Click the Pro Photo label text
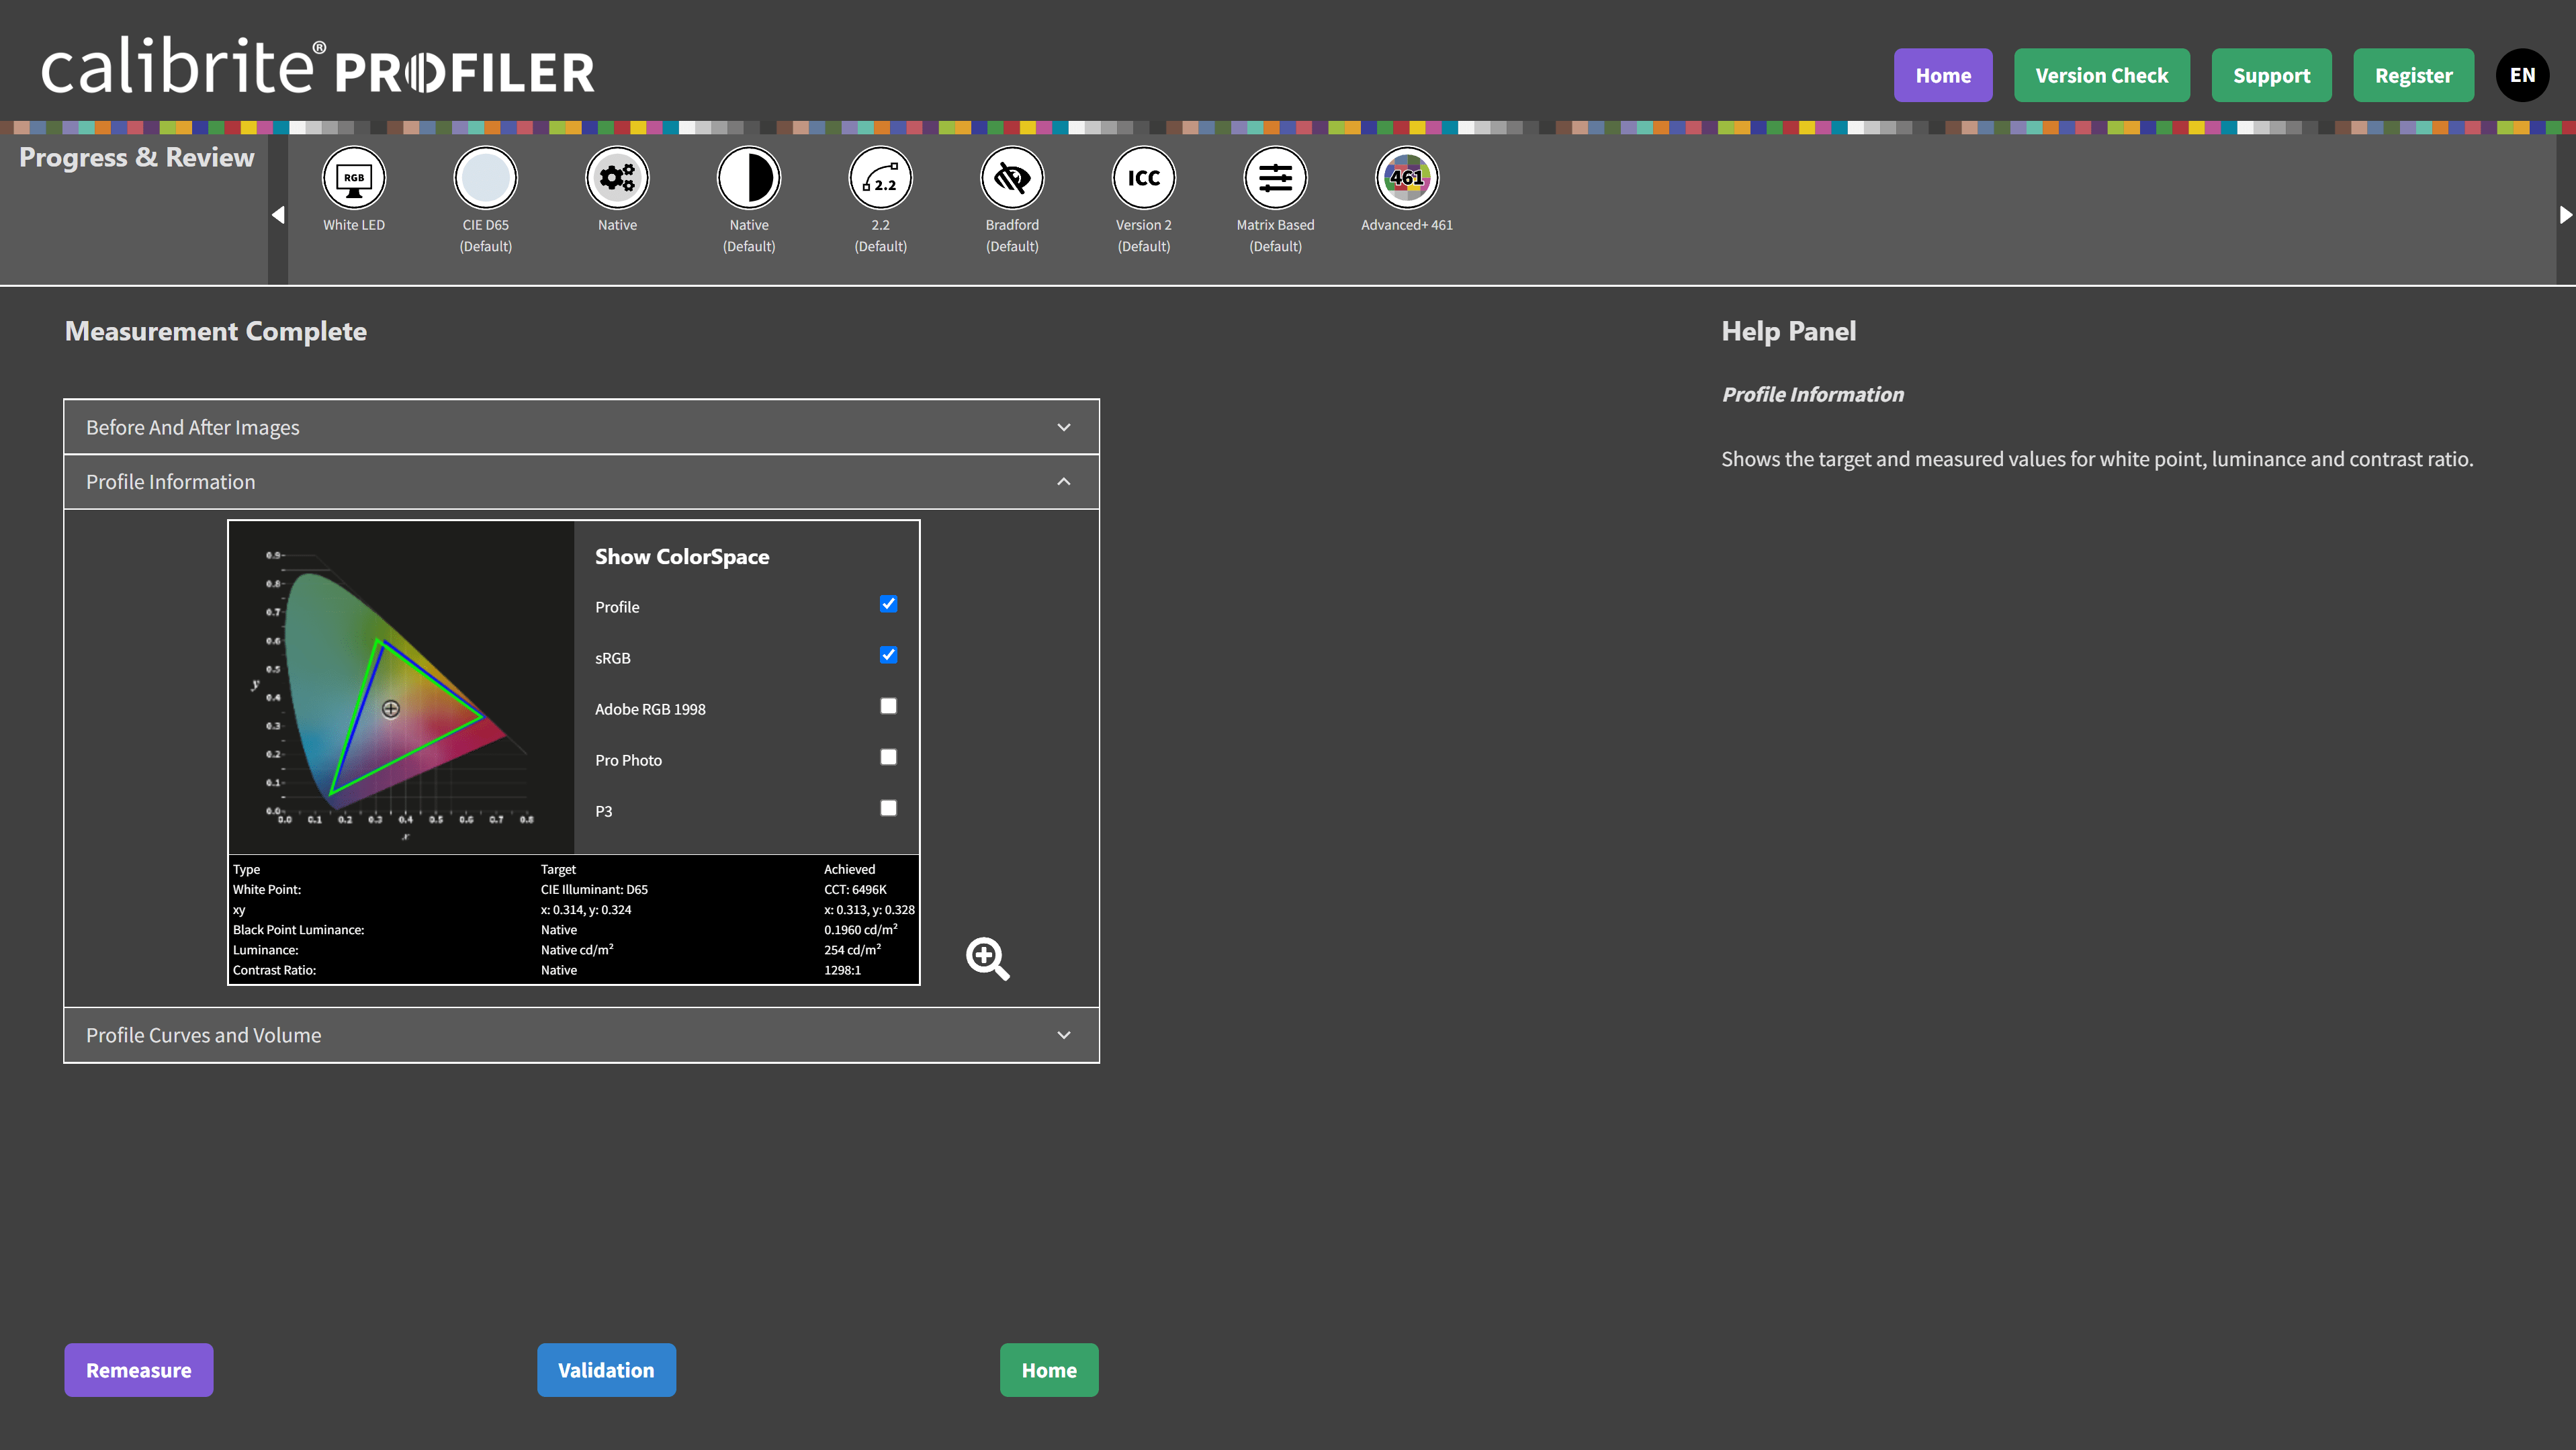The width and height of the screenshot is (2576, 1450). [x=628, y=760]
